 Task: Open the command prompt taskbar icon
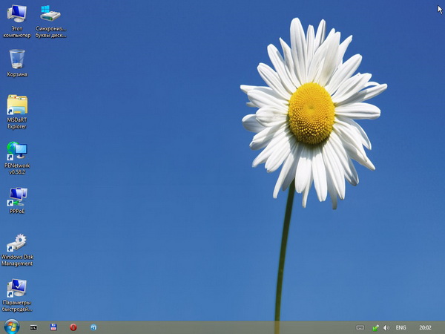[x=33, y=327]
